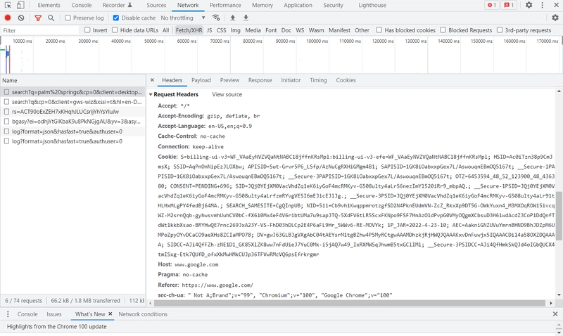View the Initiator tab

[291, 80]
